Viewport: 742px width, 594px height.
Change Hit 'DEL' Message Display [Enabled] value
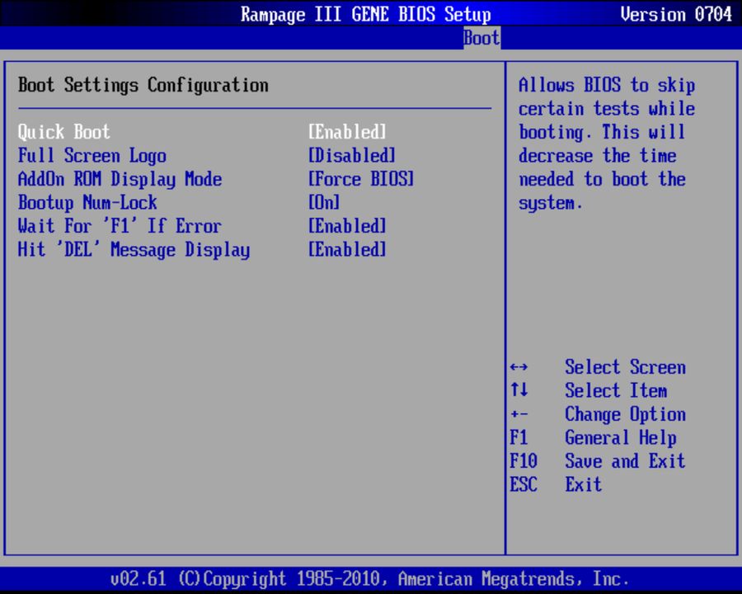click(347, 250)
